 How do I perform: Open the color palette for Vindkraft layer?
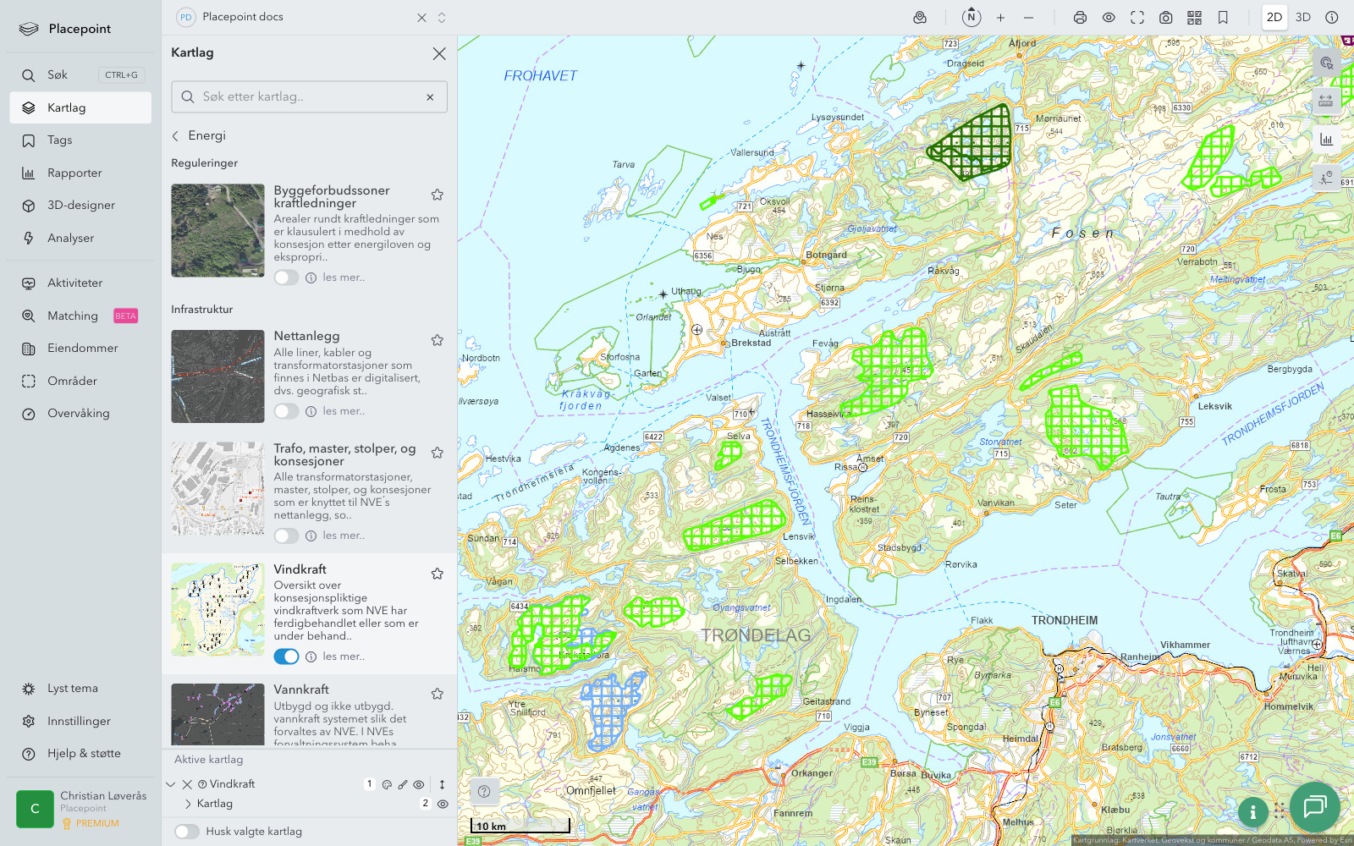(388, 784)
